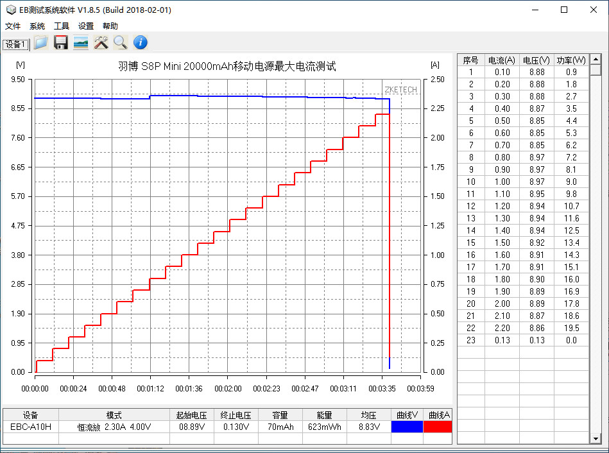Click the 00:02:00 time axis label
The height and width of the screenshot is (453, 609).
(x=228, y=388)
